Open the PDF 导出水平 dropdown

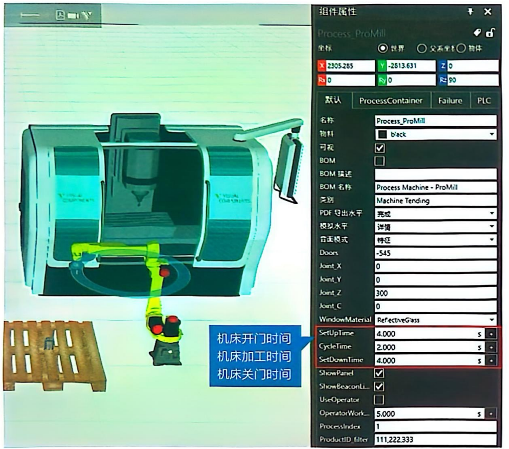pyautogui.click(x=492, y=213)
